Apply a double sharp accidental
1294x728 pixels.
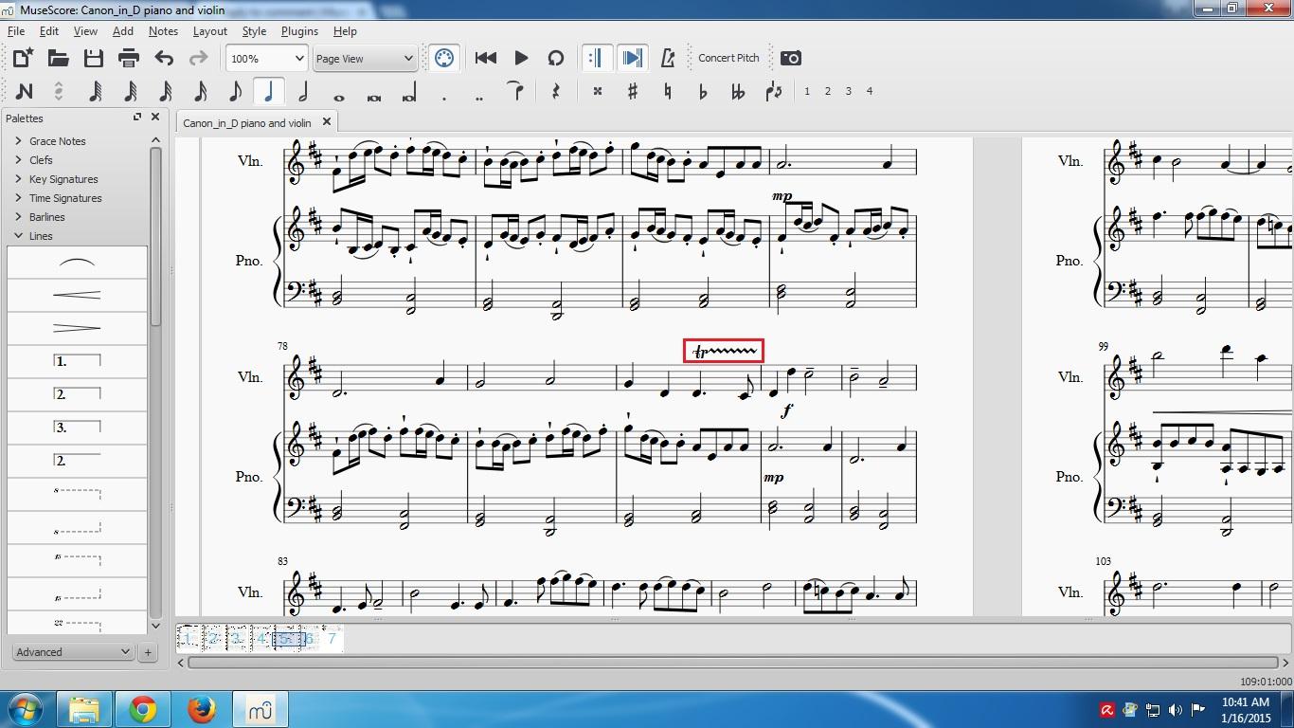coord(598,92)
